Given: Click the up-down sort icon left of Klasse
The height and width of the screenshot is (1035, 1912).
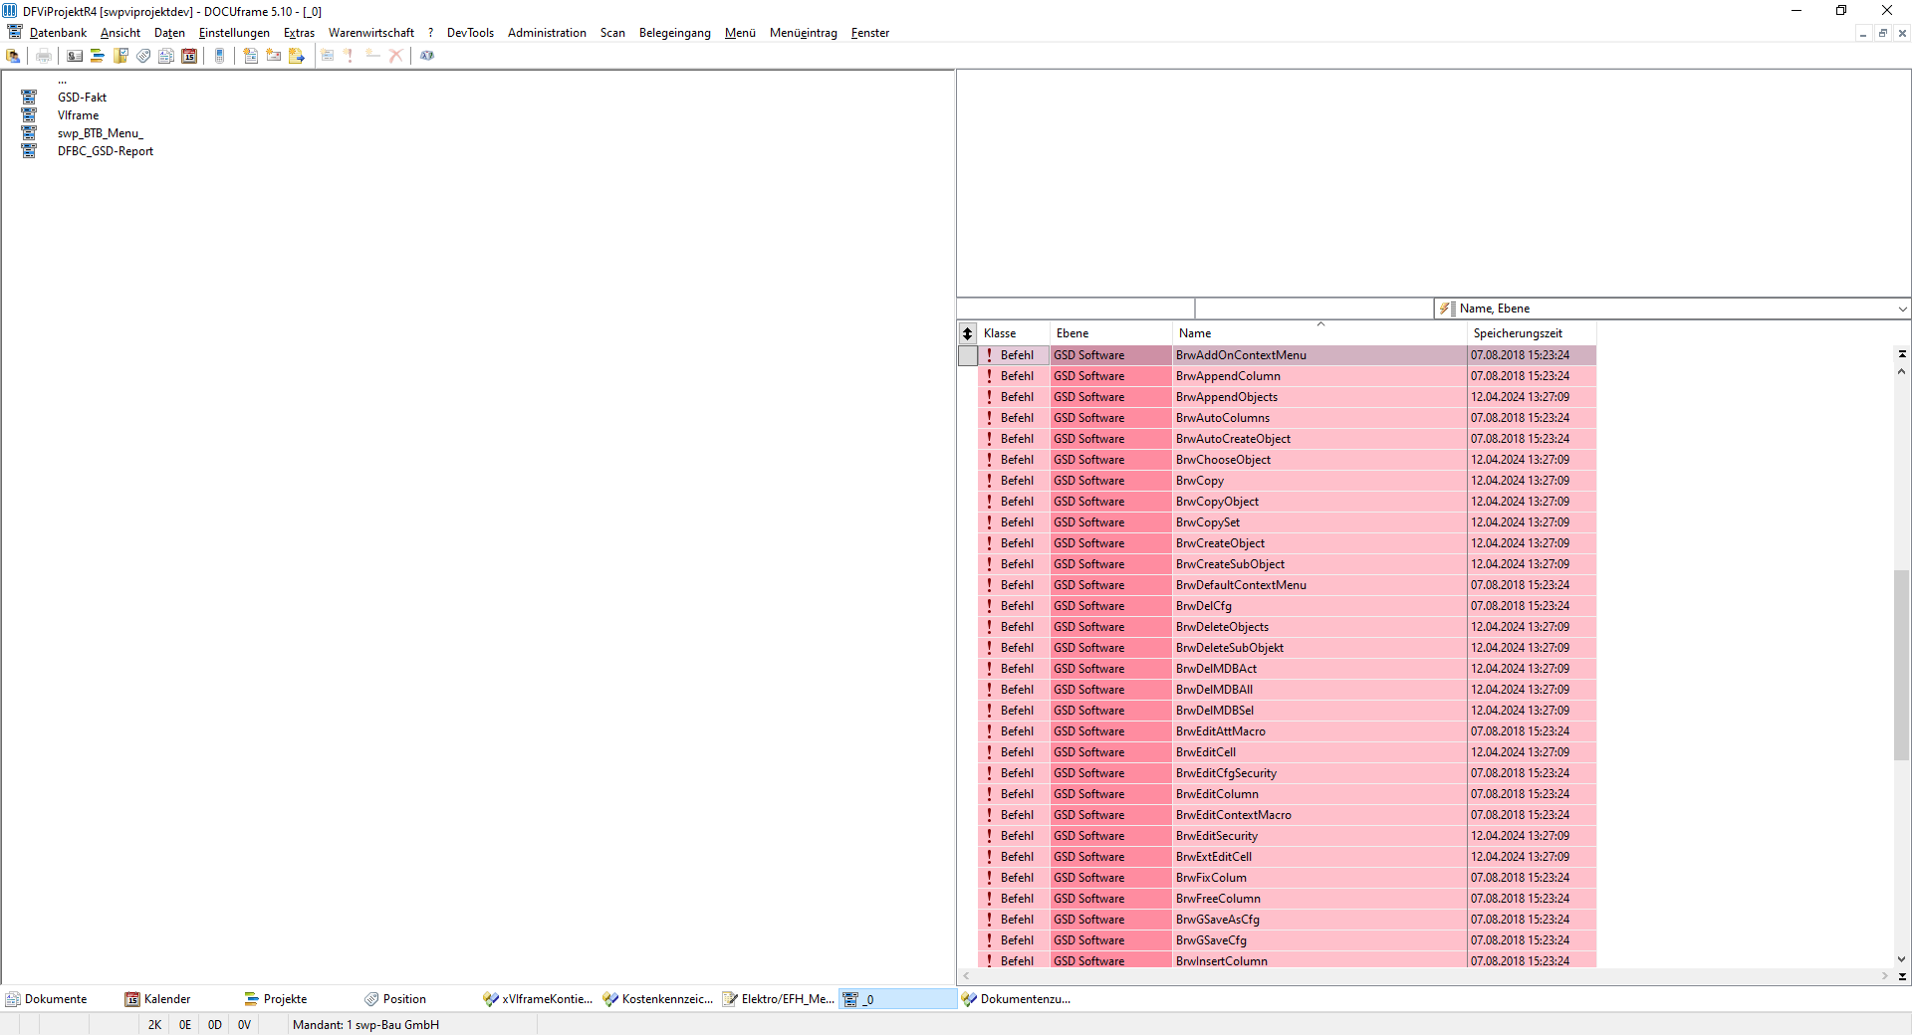Looking at the screenshot, I should (x=967, y=333).
